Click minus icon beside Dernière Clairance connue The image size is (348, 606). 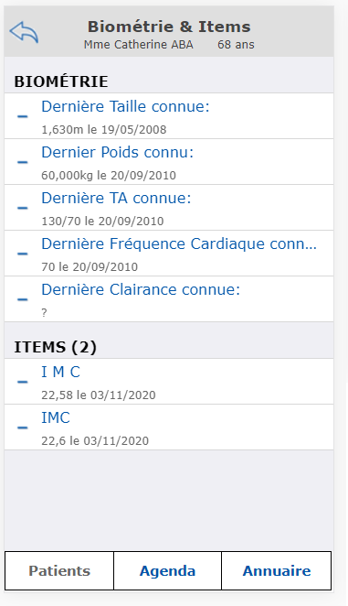tap(22, 299)
